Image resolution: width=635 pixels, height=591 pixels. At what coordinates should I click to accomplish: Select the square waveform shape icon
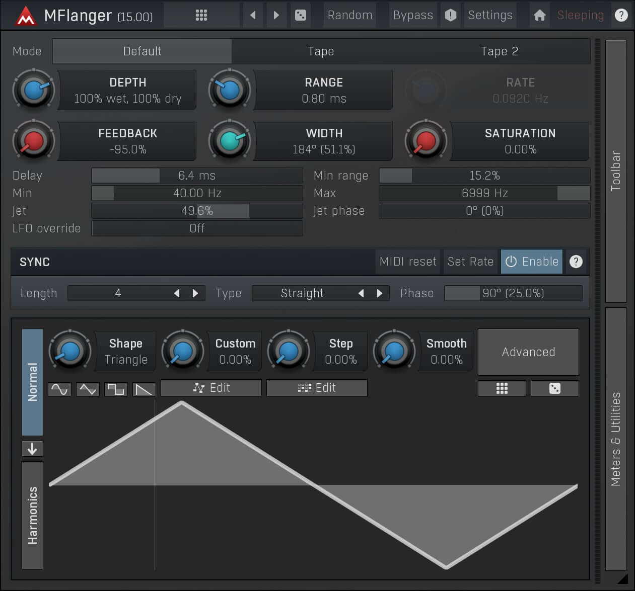pos(116,388)
